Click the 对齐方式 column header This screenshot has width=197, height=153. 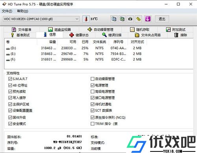[x=137, y=42]
